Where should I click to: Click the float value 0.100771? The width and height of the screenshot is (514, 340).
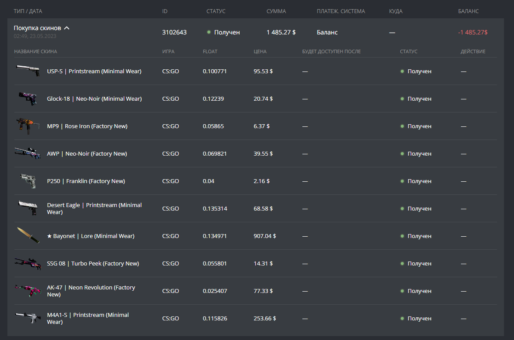215,71
